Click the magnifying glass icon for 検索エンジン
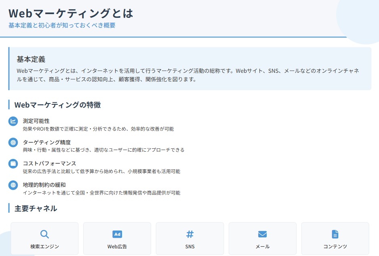Viewport: 379px width, 256px height. (x=44, y=234)
